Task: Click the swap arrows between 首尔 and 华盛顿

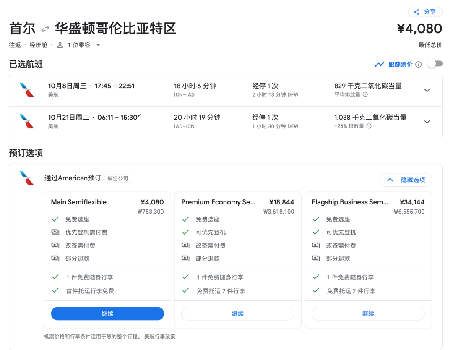Action: (x=45, y=29)
